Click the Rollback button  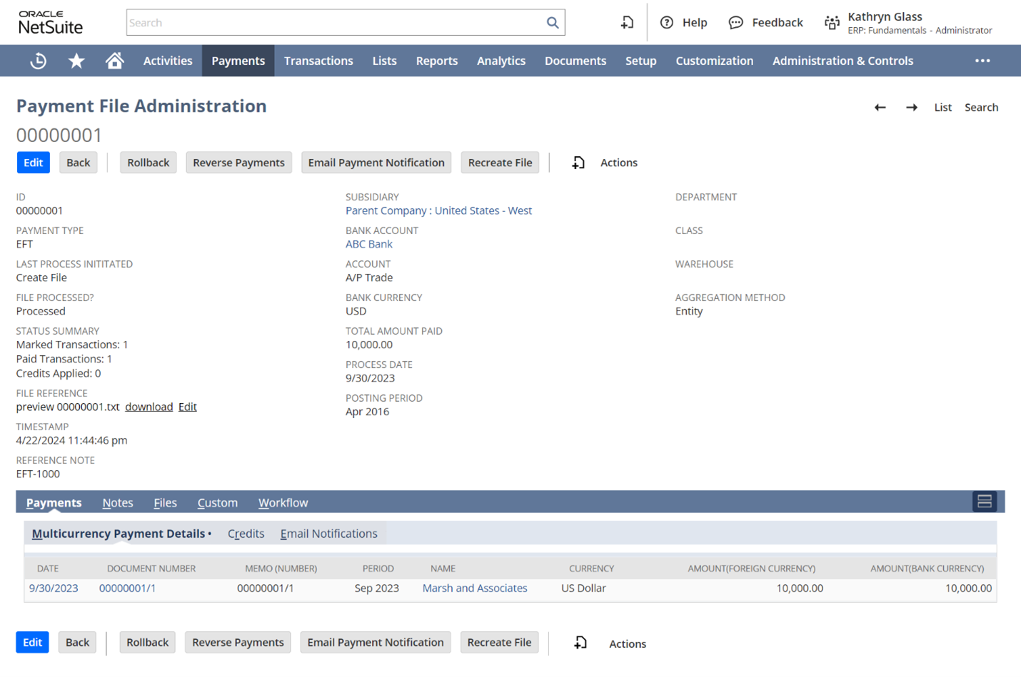pyautogui.click(x=148, y=163)
